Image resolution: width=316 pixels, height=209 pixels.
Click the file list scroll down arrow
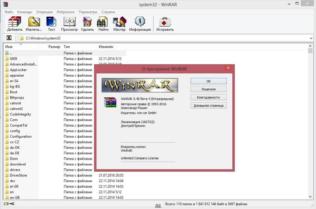point(310,197)
